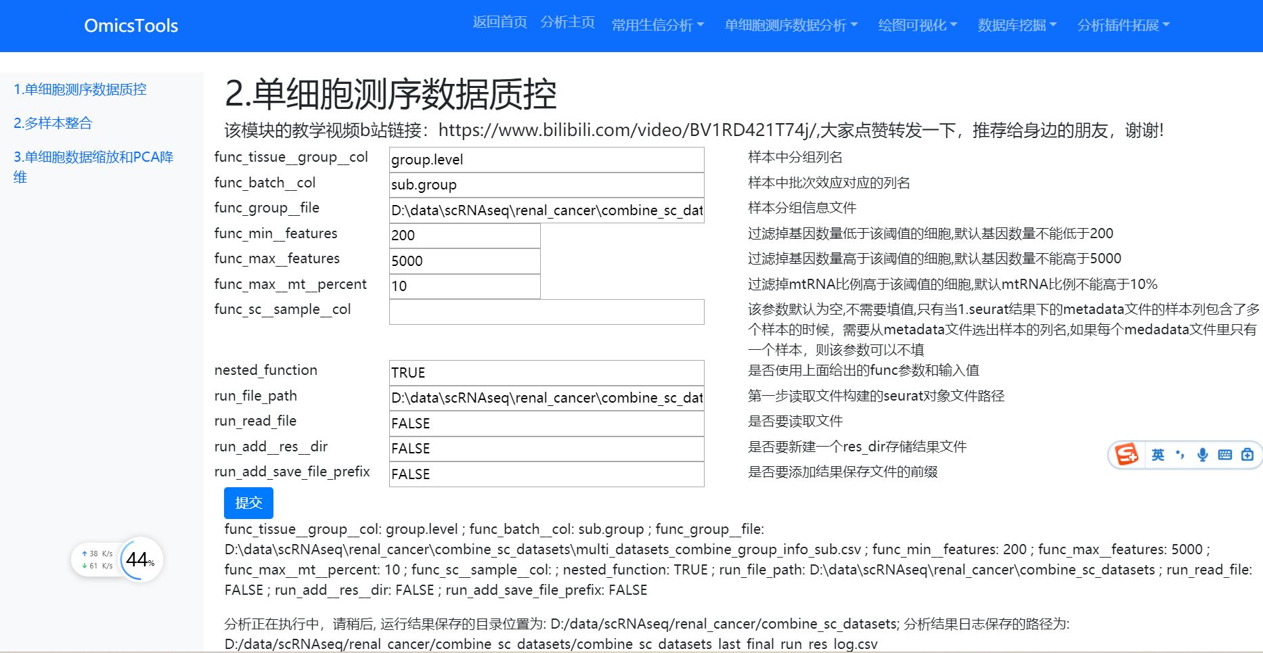
Task: Click the nested_function input showing TRUE
Action: click(x=547, y=373)
